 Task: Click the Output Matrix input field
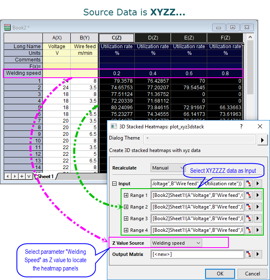click(x=197, y=254)
